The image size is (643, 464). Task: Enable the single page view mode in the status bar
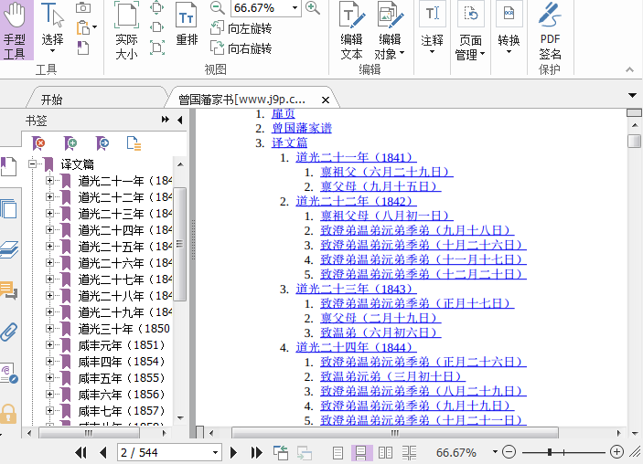tap(338, 452)
